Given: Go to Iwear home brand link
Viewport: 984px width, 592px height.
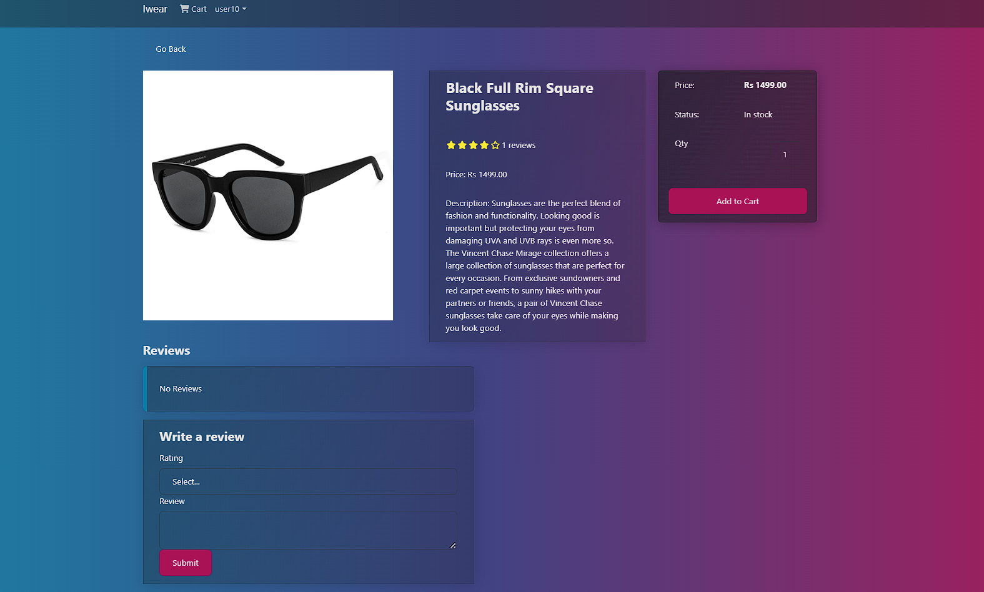Looking at the screenshot, I should [x=155, y=9].
